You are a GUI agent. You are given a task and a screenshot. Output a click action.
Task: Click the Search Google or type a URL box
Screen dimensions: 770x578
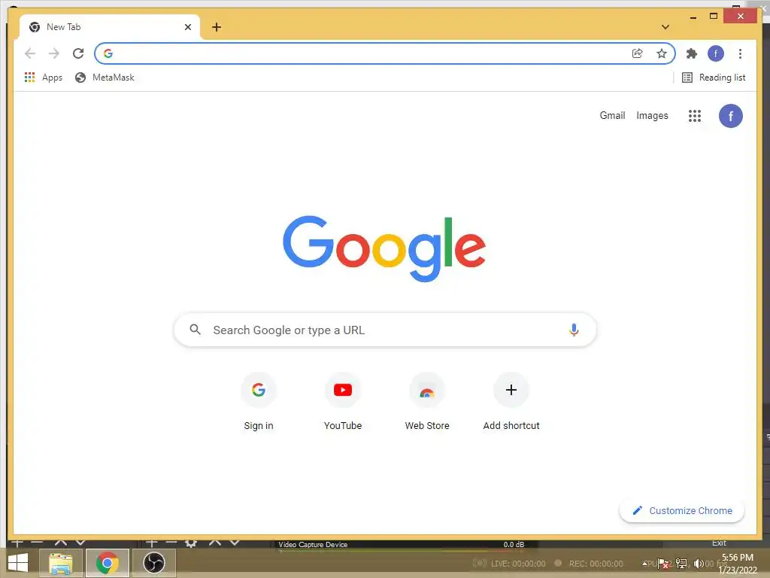tap(385, 330)
